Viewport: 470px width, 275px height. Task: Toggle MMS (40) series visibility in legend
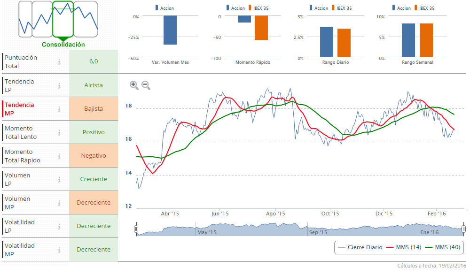442,247
